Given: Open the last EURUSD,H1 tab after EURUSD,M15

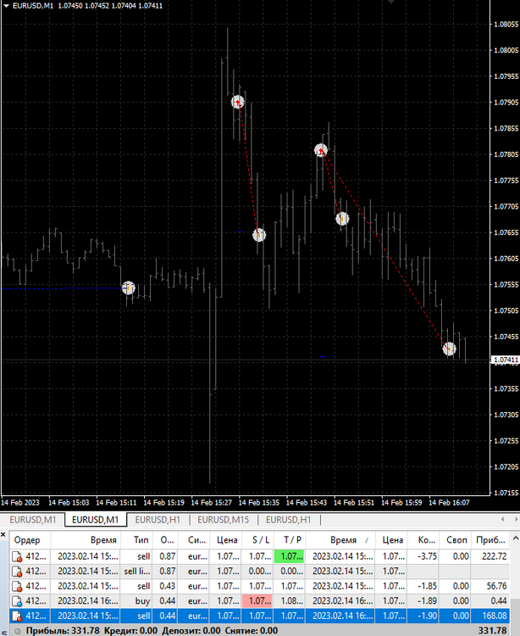Looking at the screenshot, I should click(x=288, y=520).
